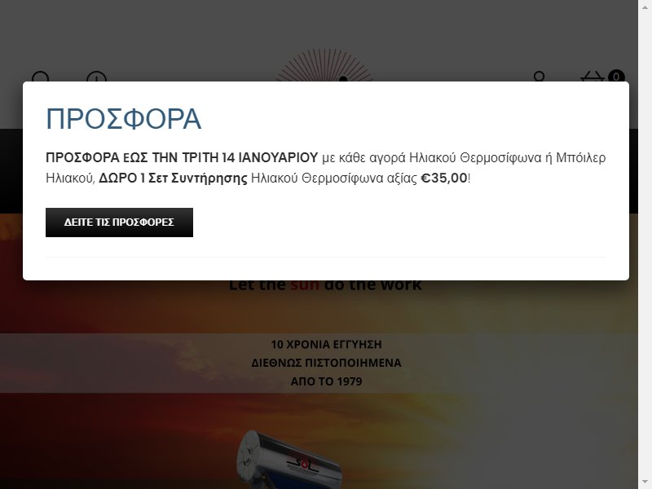Click the cart item count badge showing 0
This screenshot has height=489, width=652.
pos(616,76)
